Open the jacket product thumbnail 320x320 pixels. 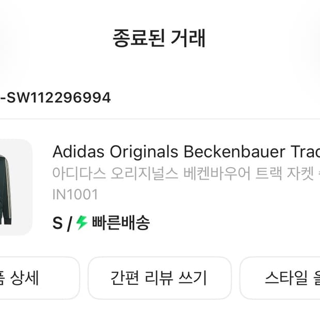14,187
